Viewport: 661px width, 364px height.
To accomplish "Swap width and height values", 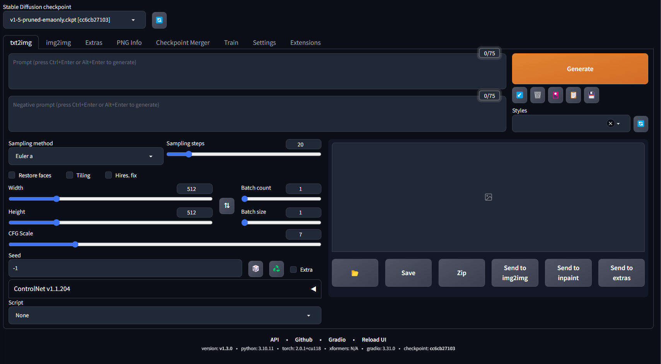I will click(227, 206).
